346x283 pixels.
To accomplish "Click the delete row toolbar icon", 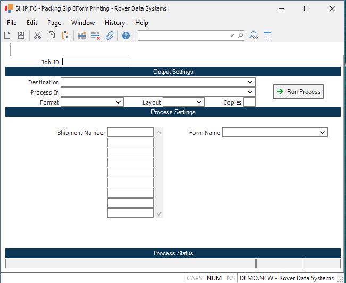I will point(96,36).
